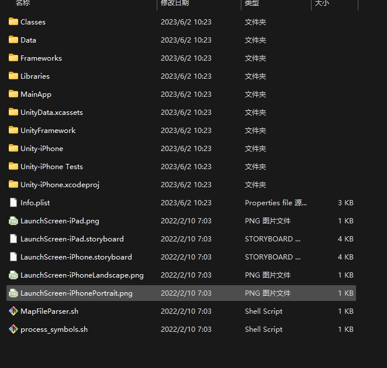Click the UnityFramework folder name
This screenshot has height=368, width=387.
[48, 131]
